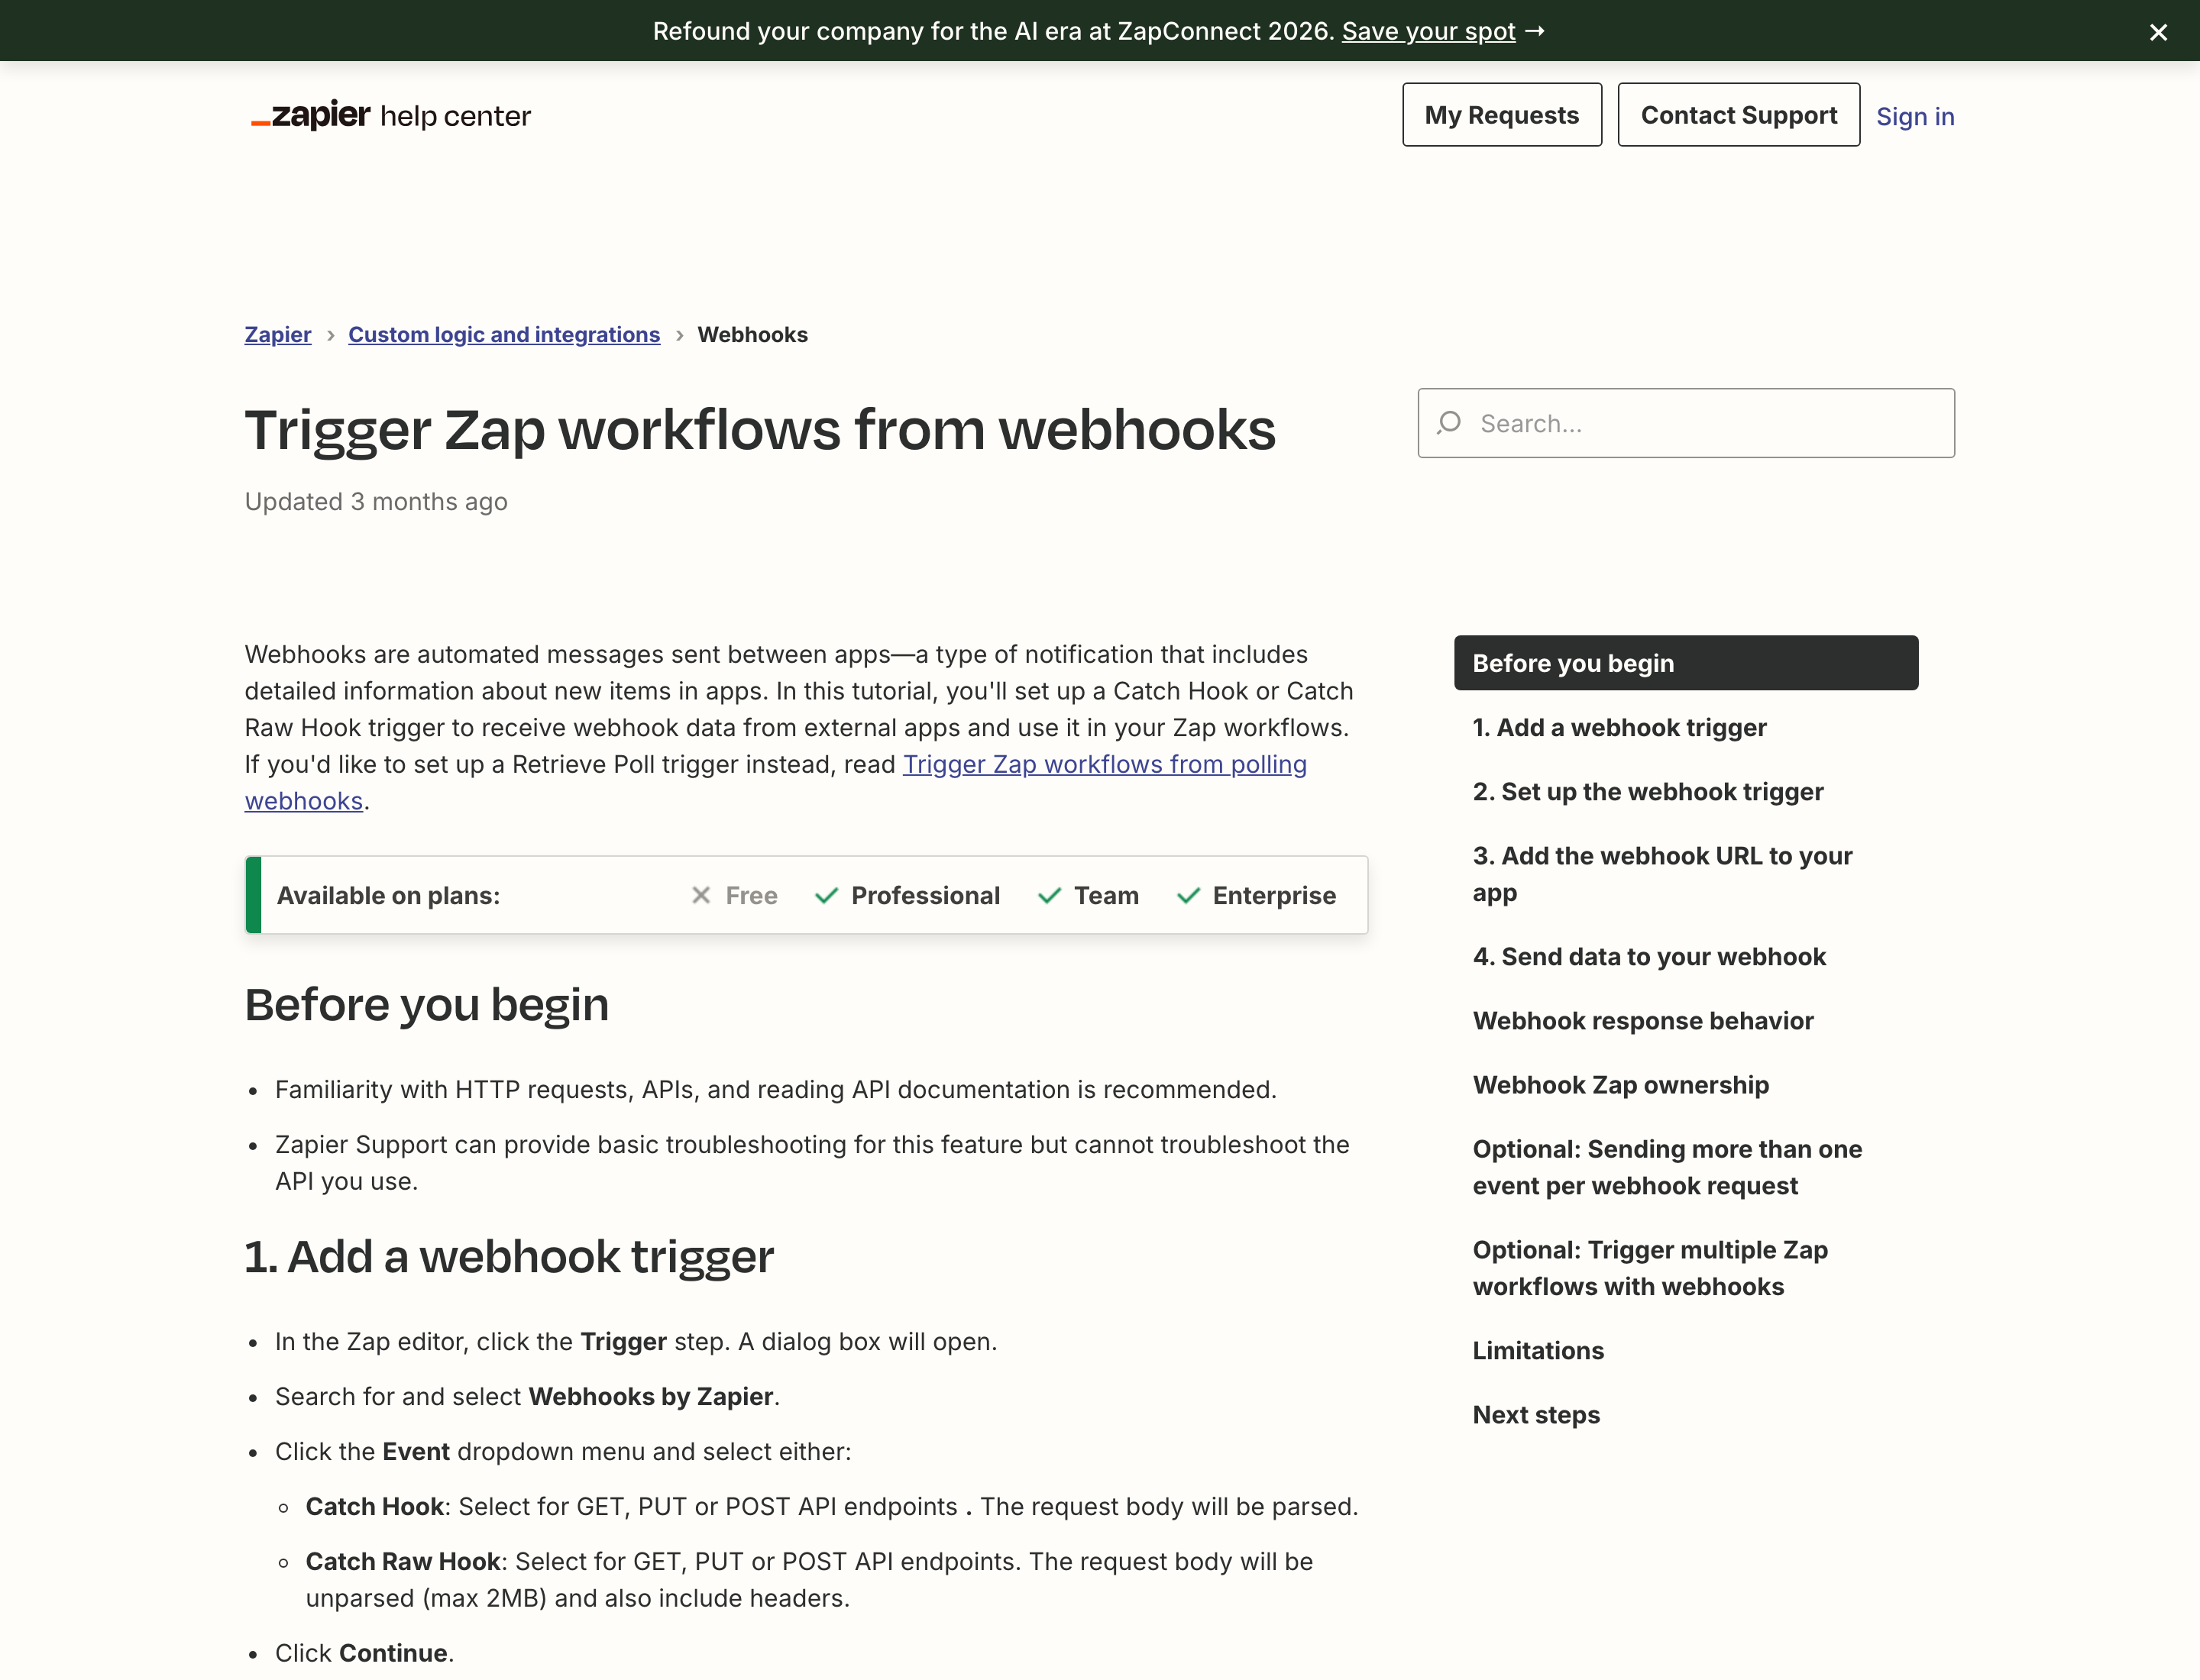Viewport: 2200px width, 1680px height.
Task: Click the Contact Support button
Action: tap(1738, 115)
